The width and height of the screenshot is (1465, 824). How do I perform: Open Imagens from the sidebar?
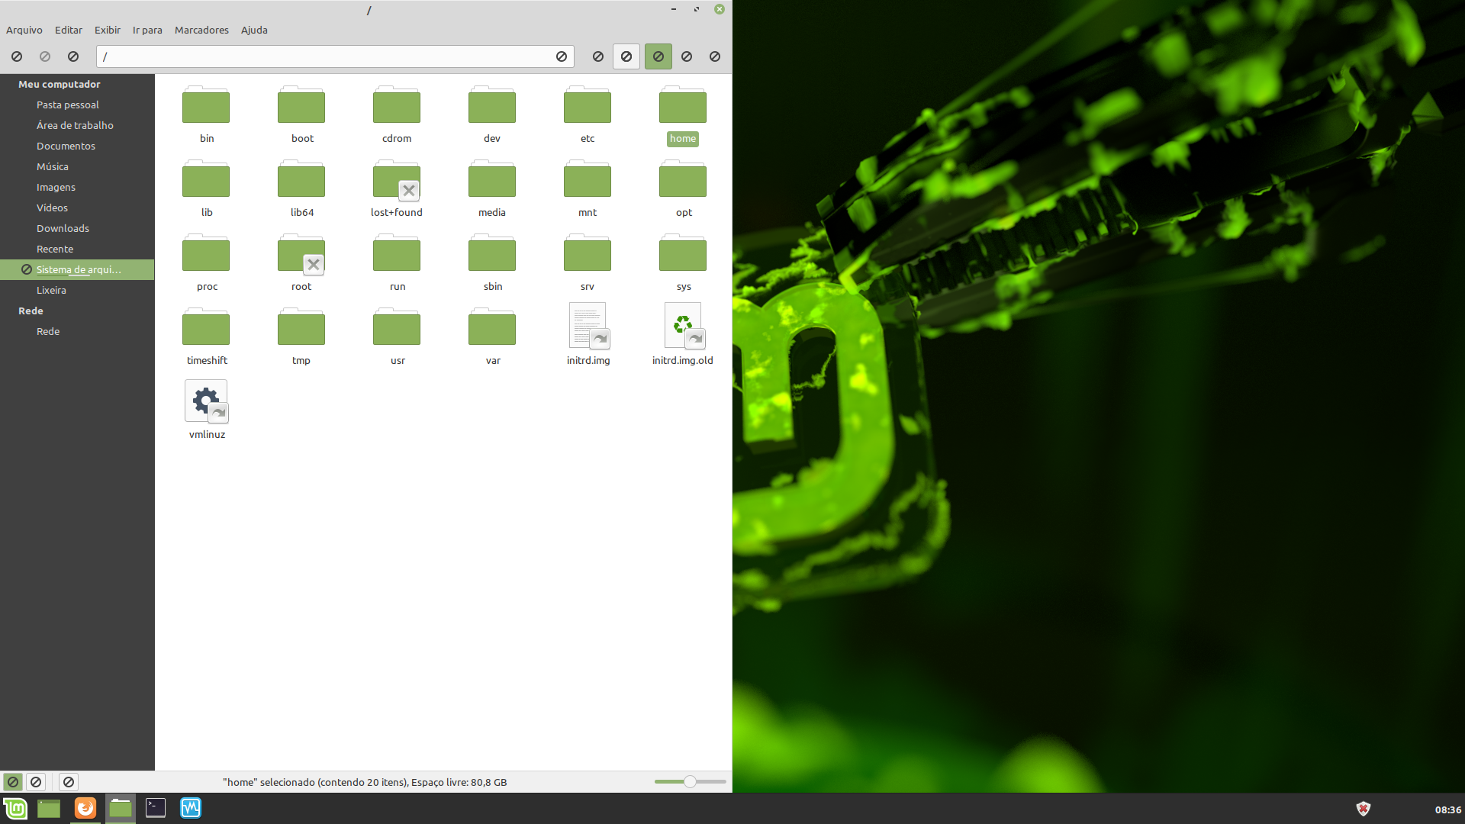[56, 187]
